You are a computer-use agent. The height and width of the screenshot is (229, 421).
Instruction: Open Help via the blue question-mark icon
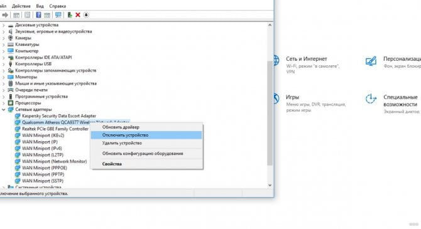coord(39,15)
